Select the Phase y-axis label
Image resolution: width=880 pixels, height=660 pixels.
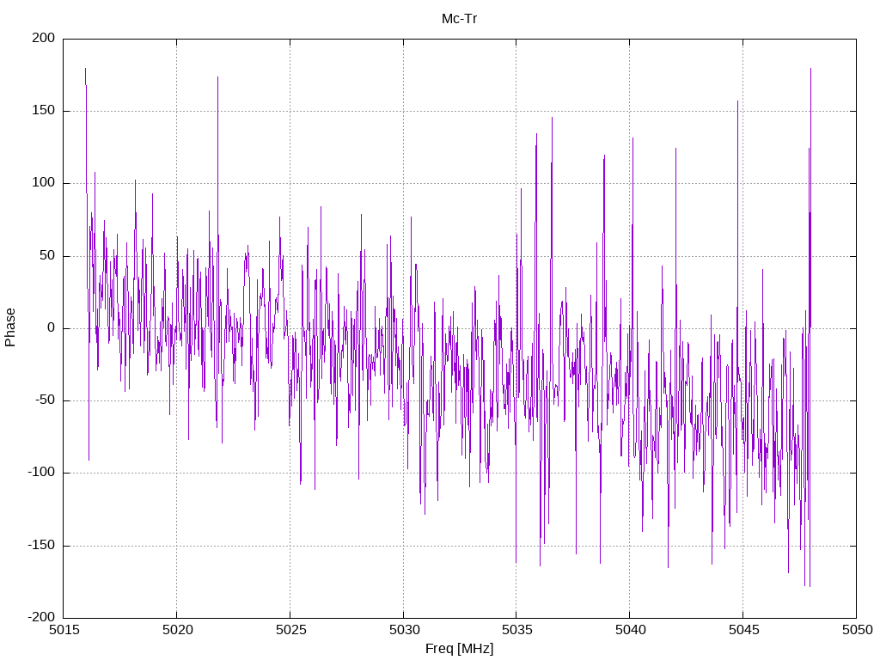[x=10, y=327]
